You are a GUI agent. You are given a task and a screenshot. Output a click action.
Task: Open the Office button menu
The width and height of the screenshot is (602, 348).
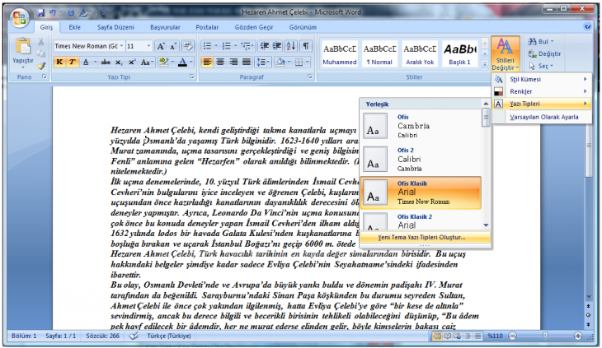coord(19,17)
